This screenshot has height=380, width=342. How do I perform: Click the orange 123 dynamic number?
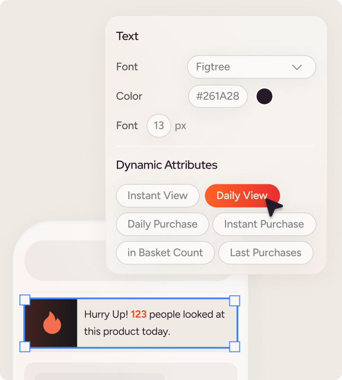click(139, 314)
